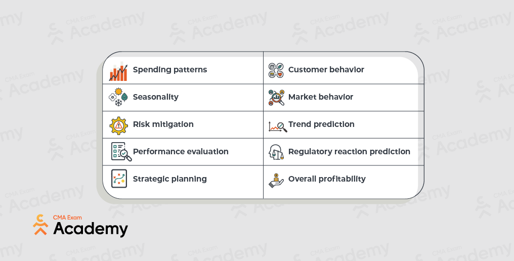Open the Academy logo wordmark link
The width and height of the screenshot is (514, 261).
click(x=91, y=229)
